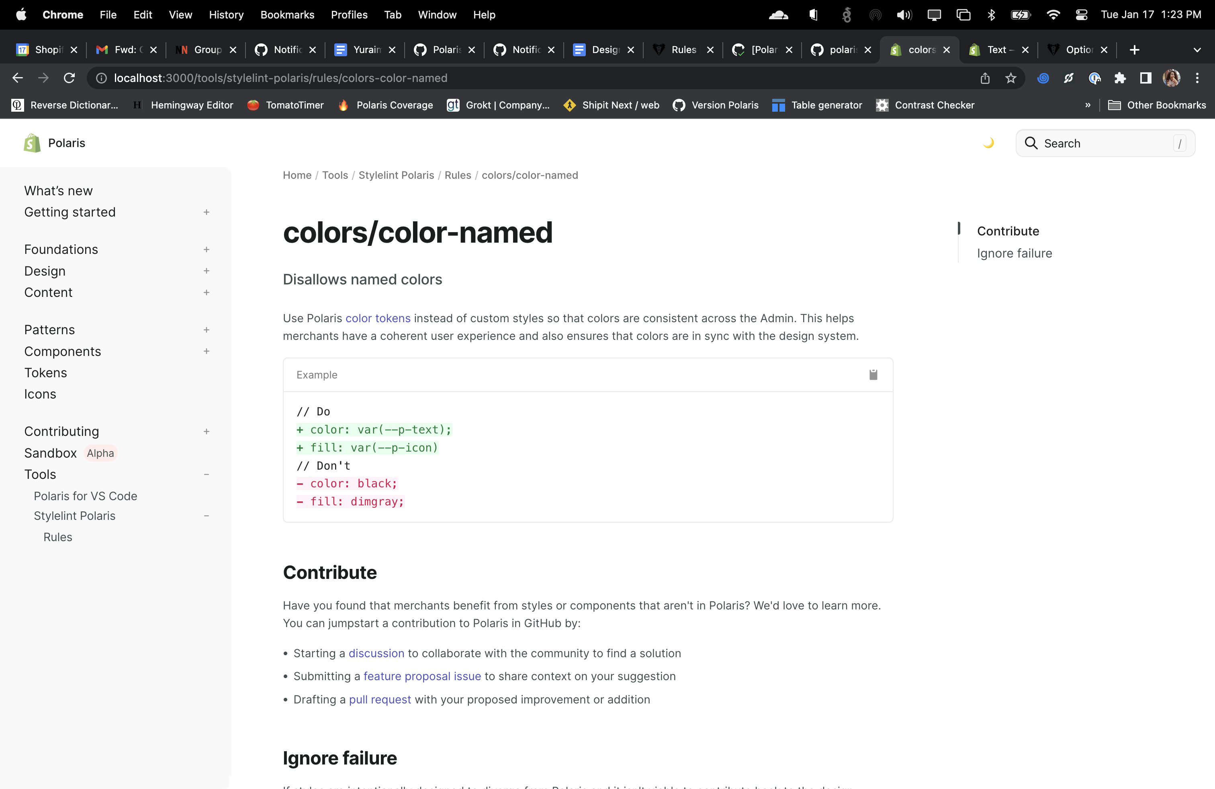This screenshot has width=1215, height=789.
Task: Bookmark this page with star icon
Action: click(1011, 78)
